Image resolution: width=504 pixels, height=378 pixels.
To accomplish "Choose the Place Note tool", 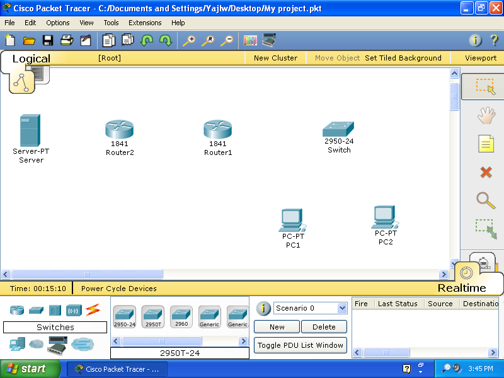I will [486, 144].
